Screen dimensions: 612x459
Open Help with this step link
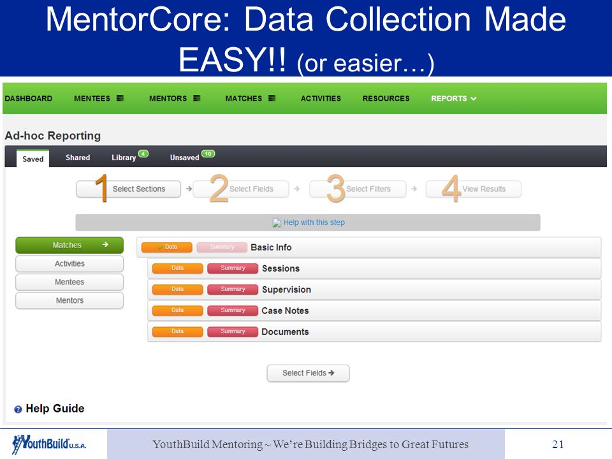click(314, 222)
